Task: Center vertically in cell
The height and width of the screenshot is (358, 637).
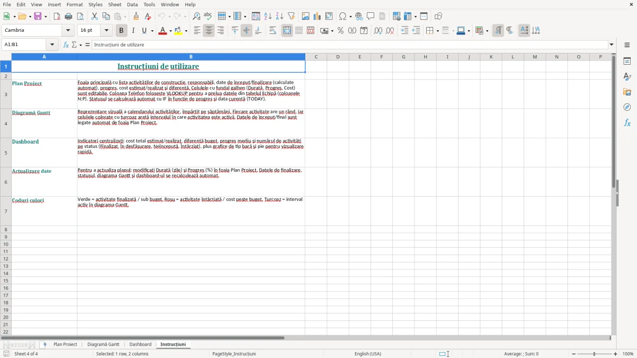Action: click(246, 31)
